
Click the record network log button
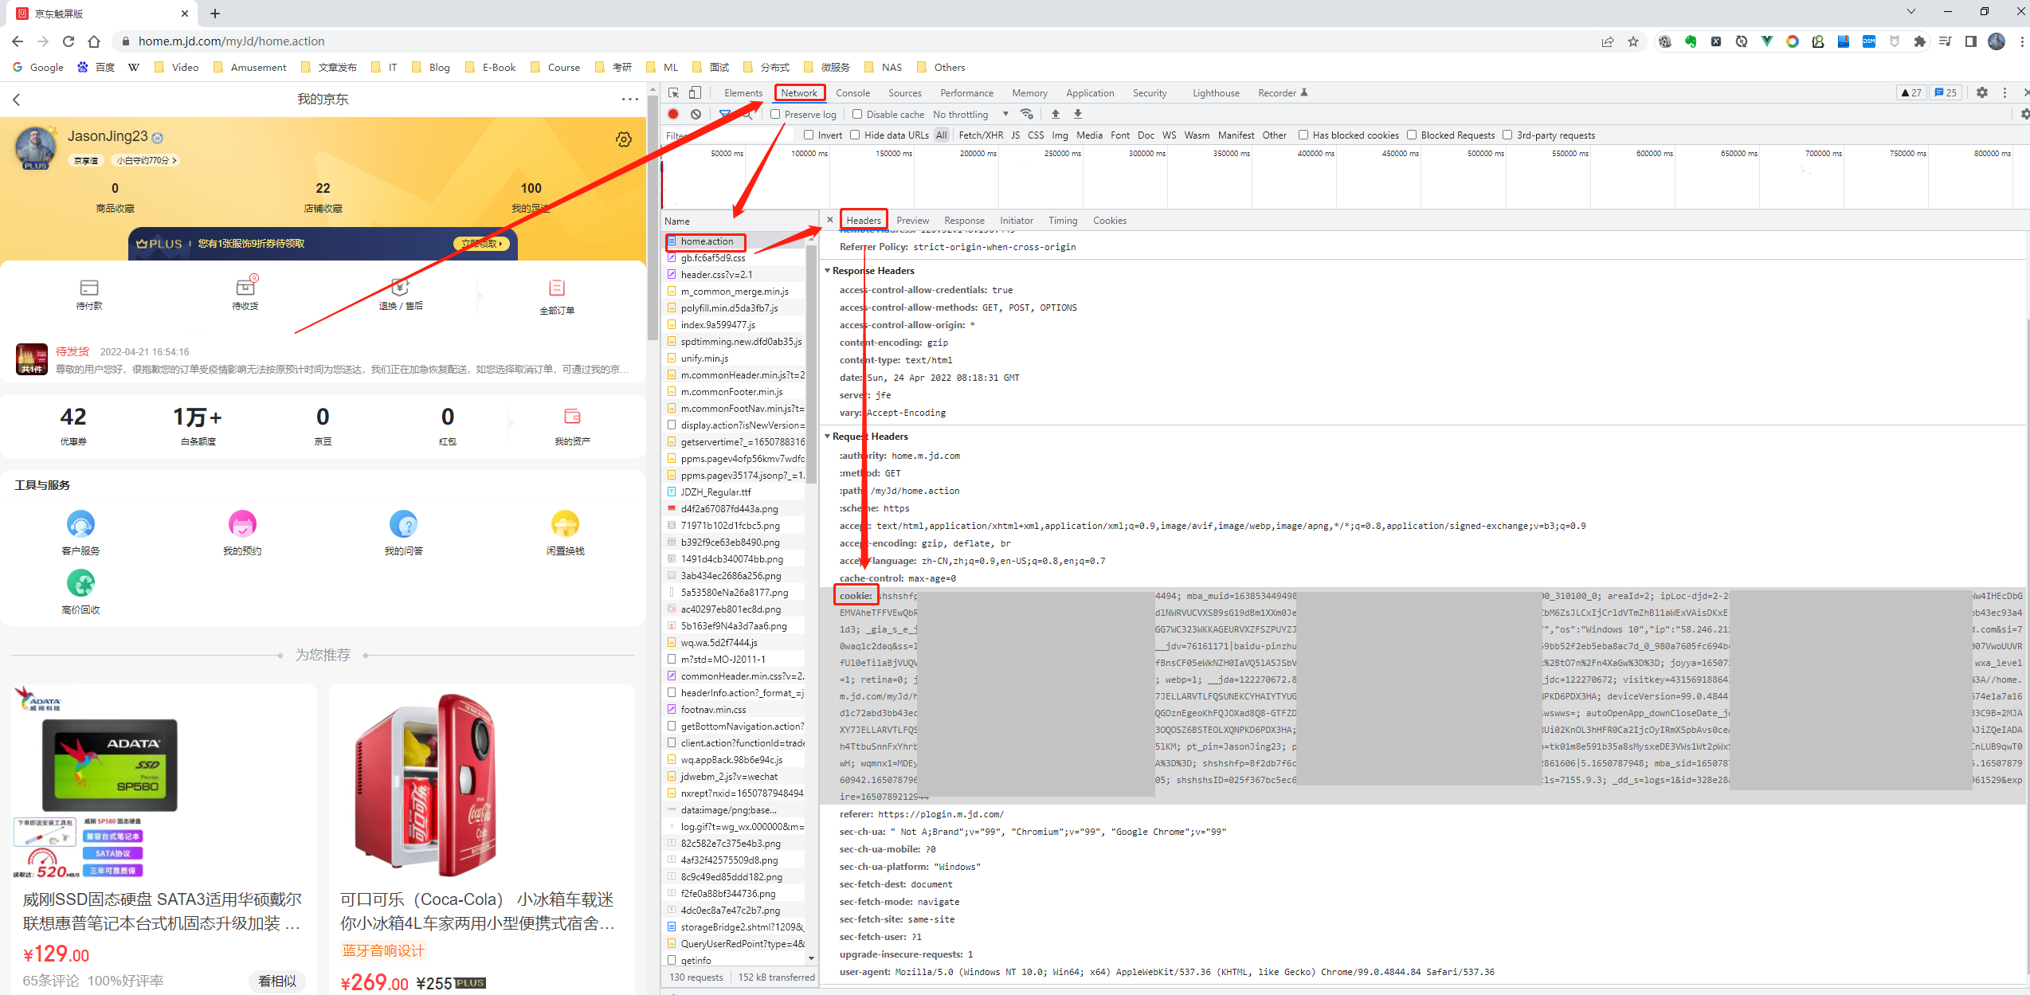[673, 114]
